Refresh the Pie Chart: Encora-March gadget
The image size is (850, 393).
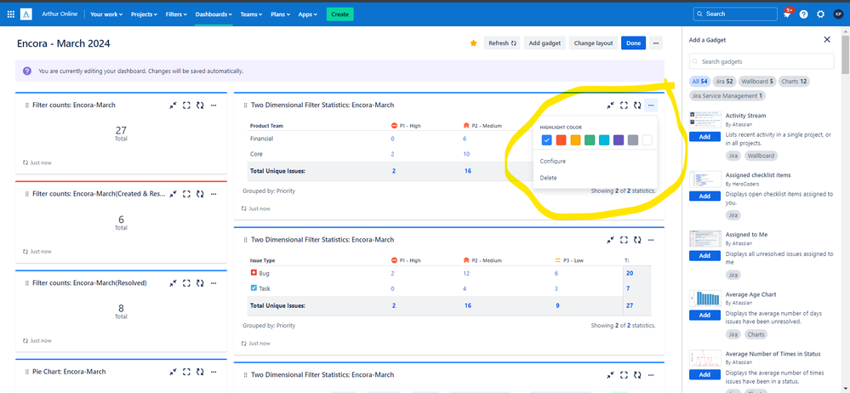click(x=200, y=372)
